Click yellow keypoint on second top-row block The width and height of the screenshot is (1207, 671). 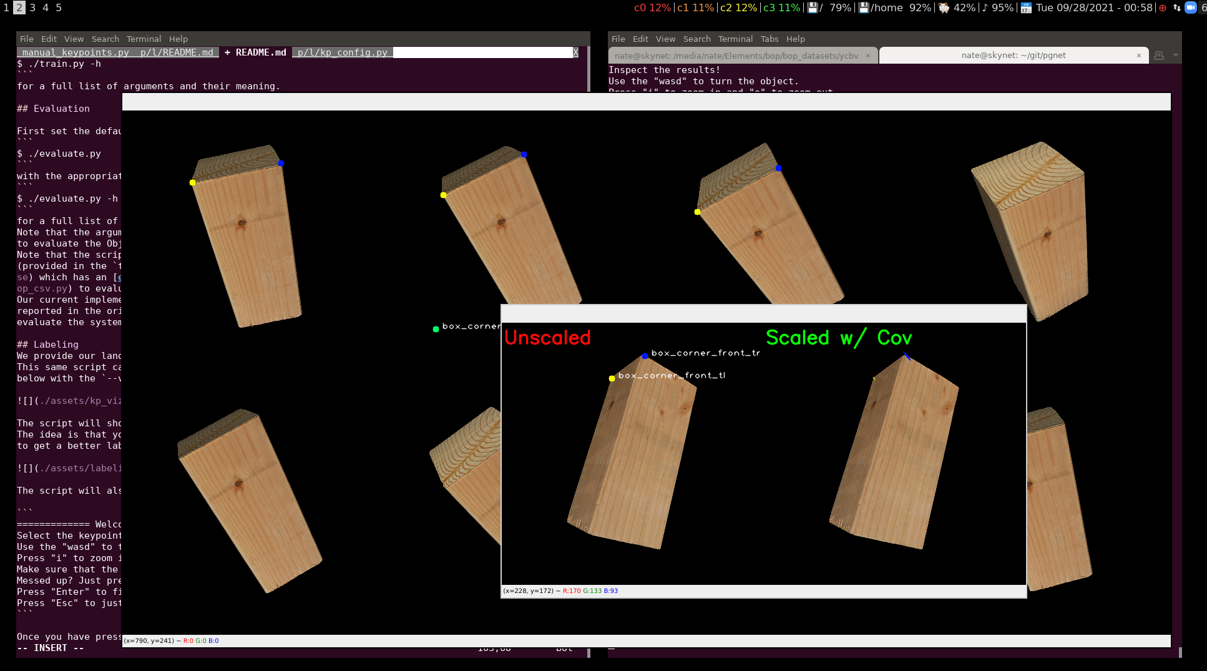(444, 195)
